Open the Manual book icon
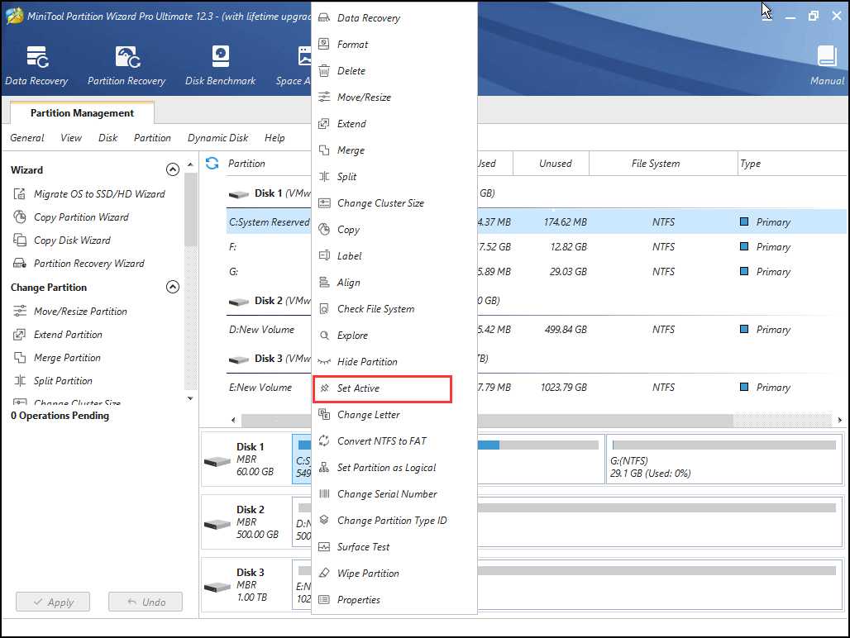The width and height of the screenshot is (850, 638). [x=827, y=56]
